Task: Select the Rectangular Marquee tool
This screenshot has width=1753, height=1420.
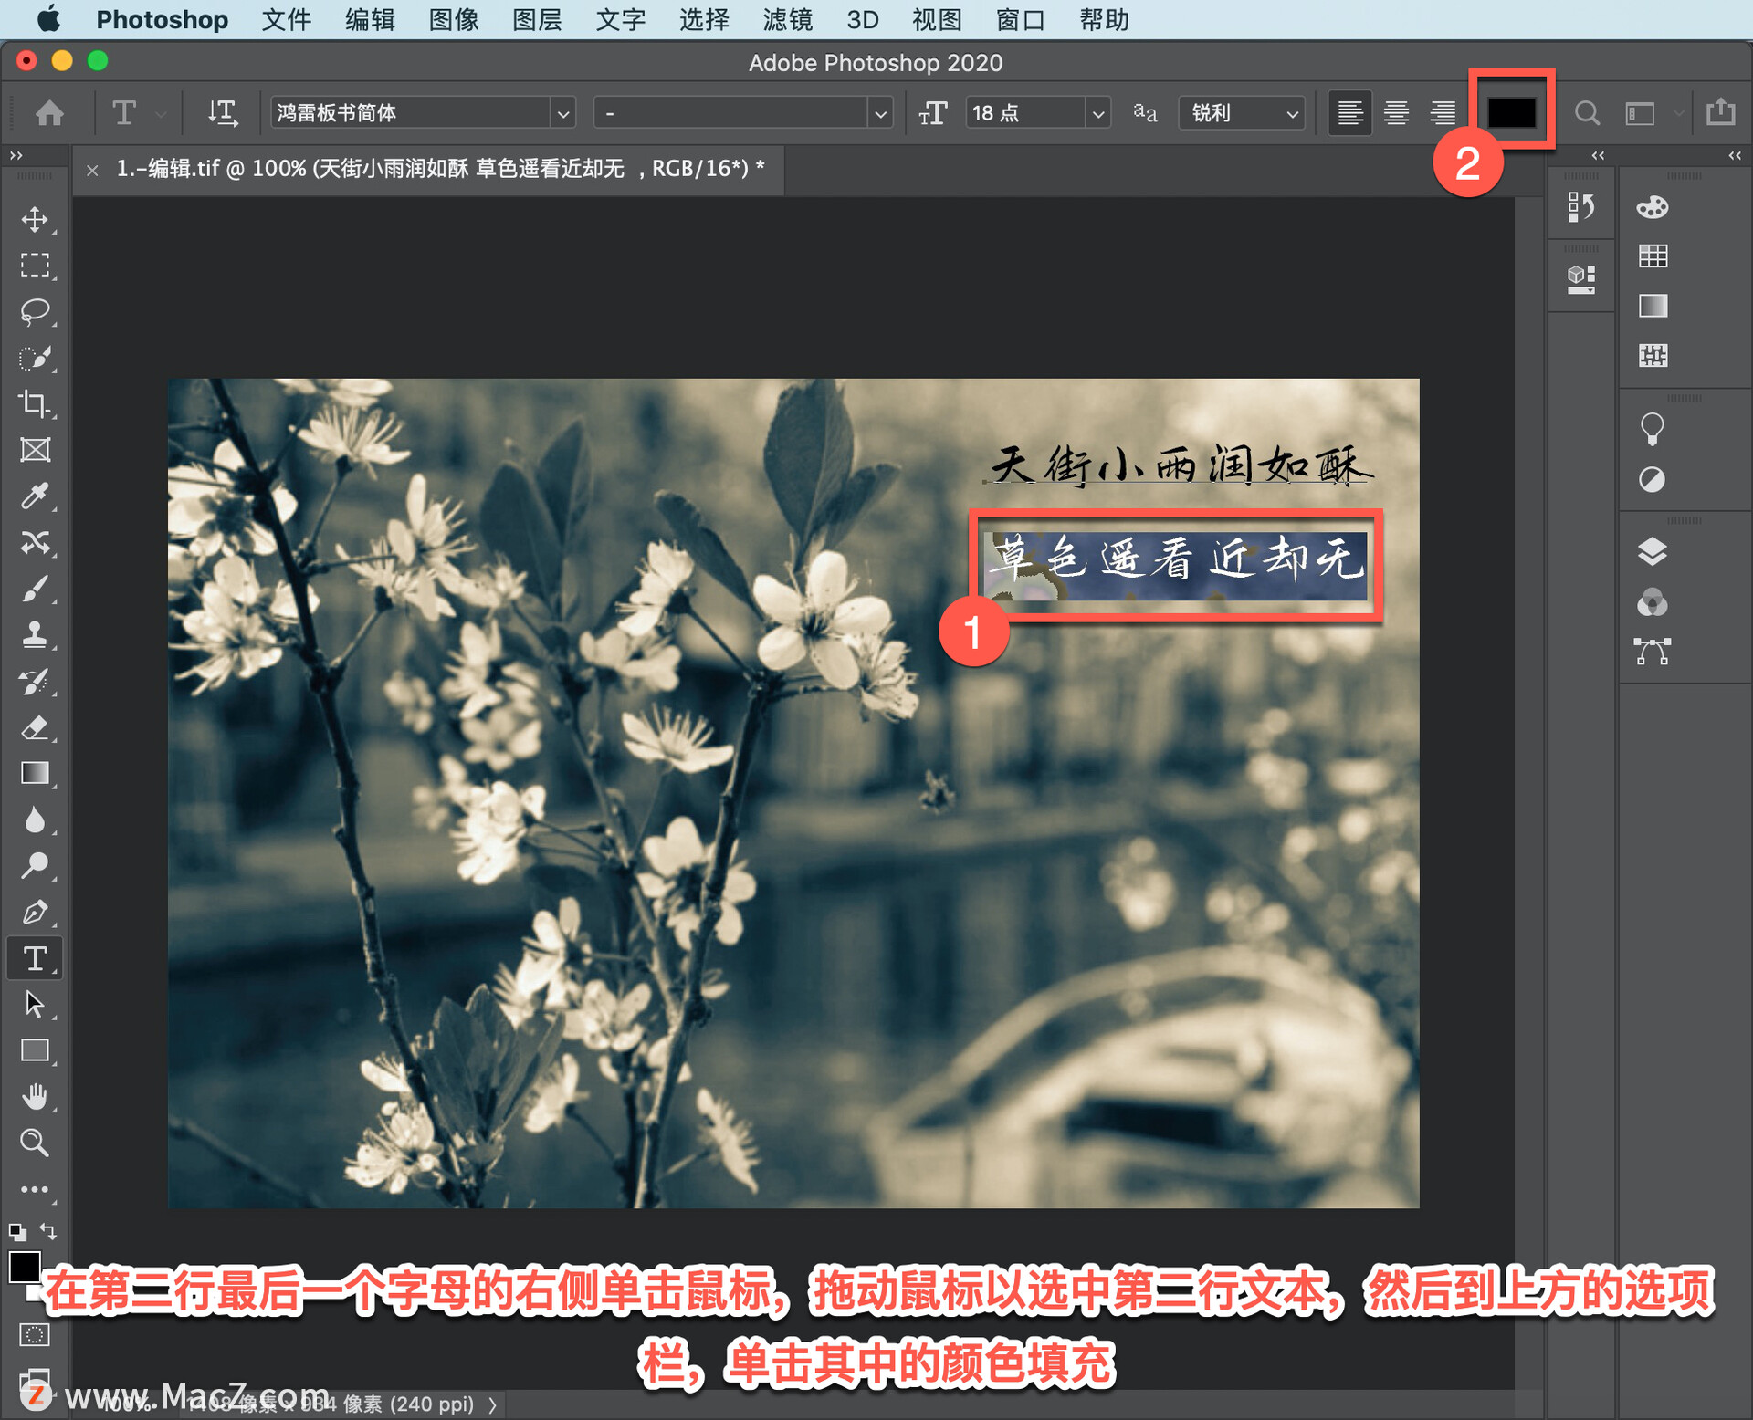Action: point(35,265)
